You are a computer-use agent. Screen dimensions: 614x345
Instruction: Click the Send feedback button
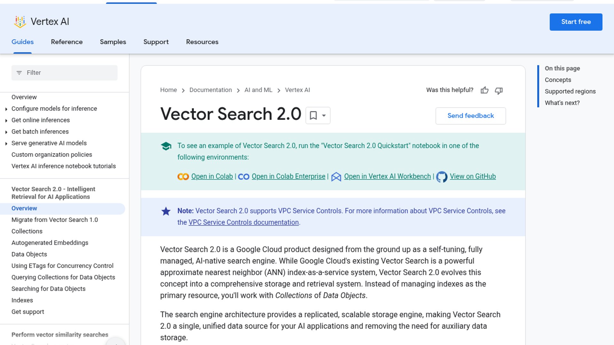click(470, 116)
